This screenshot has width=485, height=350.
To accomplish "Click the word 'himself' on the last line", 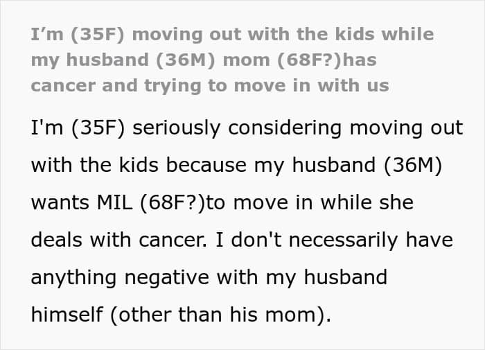I will point(67,315).
